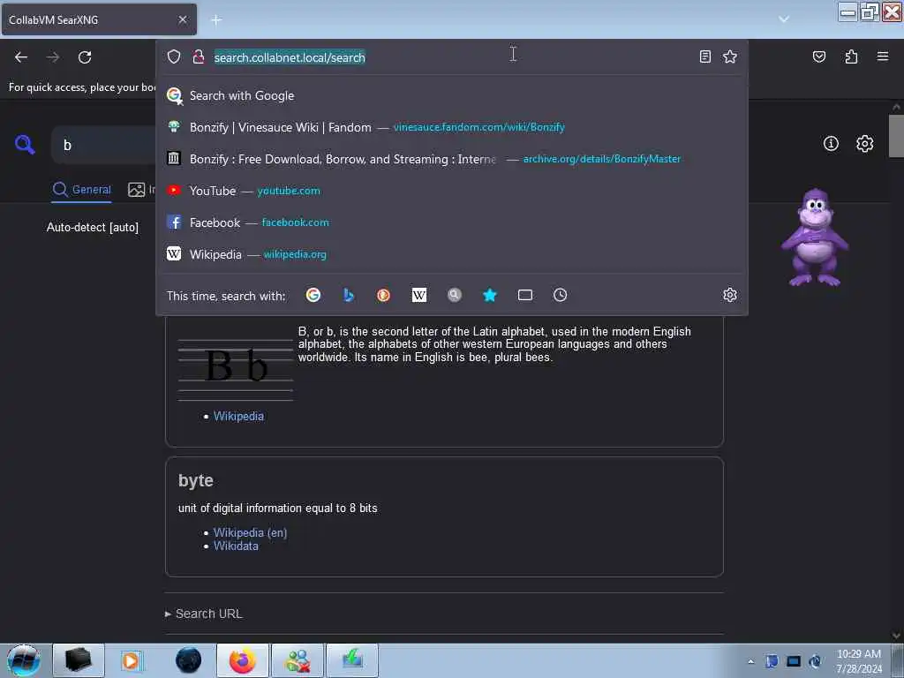Open the dark globe browser taskbar icon

(x=188, y=660)
